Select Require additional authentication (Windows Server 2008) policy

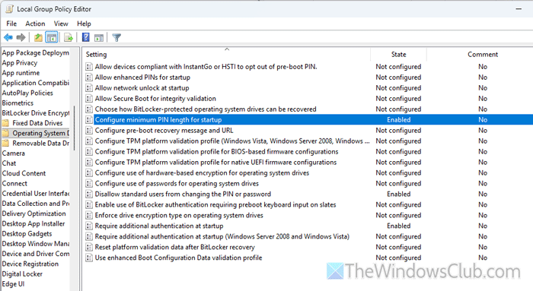[x=222, y=236]
